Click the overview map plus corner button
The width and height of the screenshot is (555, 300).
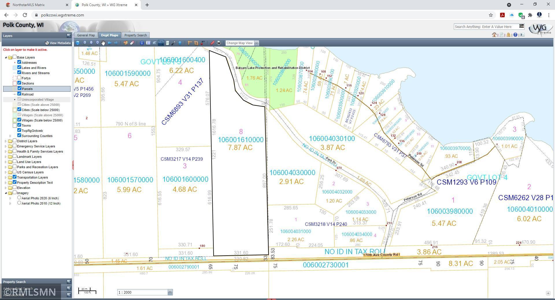click(548, 293)
